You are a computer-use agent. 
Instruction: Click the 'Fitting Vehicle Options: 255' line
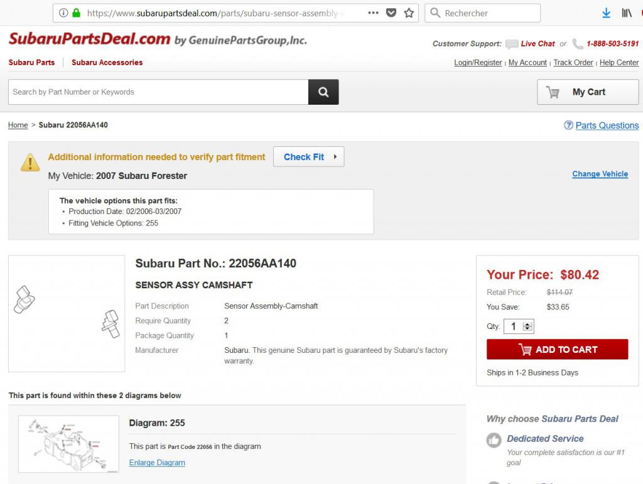pyautogui.click(x=113, y=223)
